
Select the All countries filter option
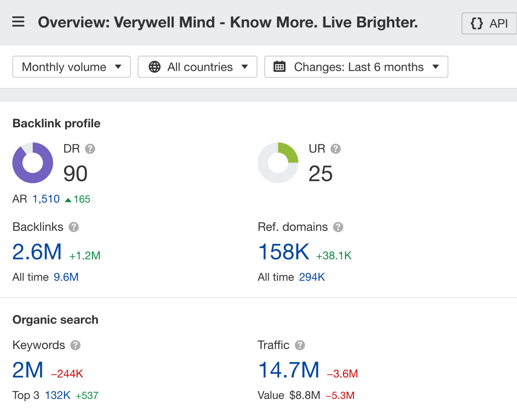(x=198, y=67)
